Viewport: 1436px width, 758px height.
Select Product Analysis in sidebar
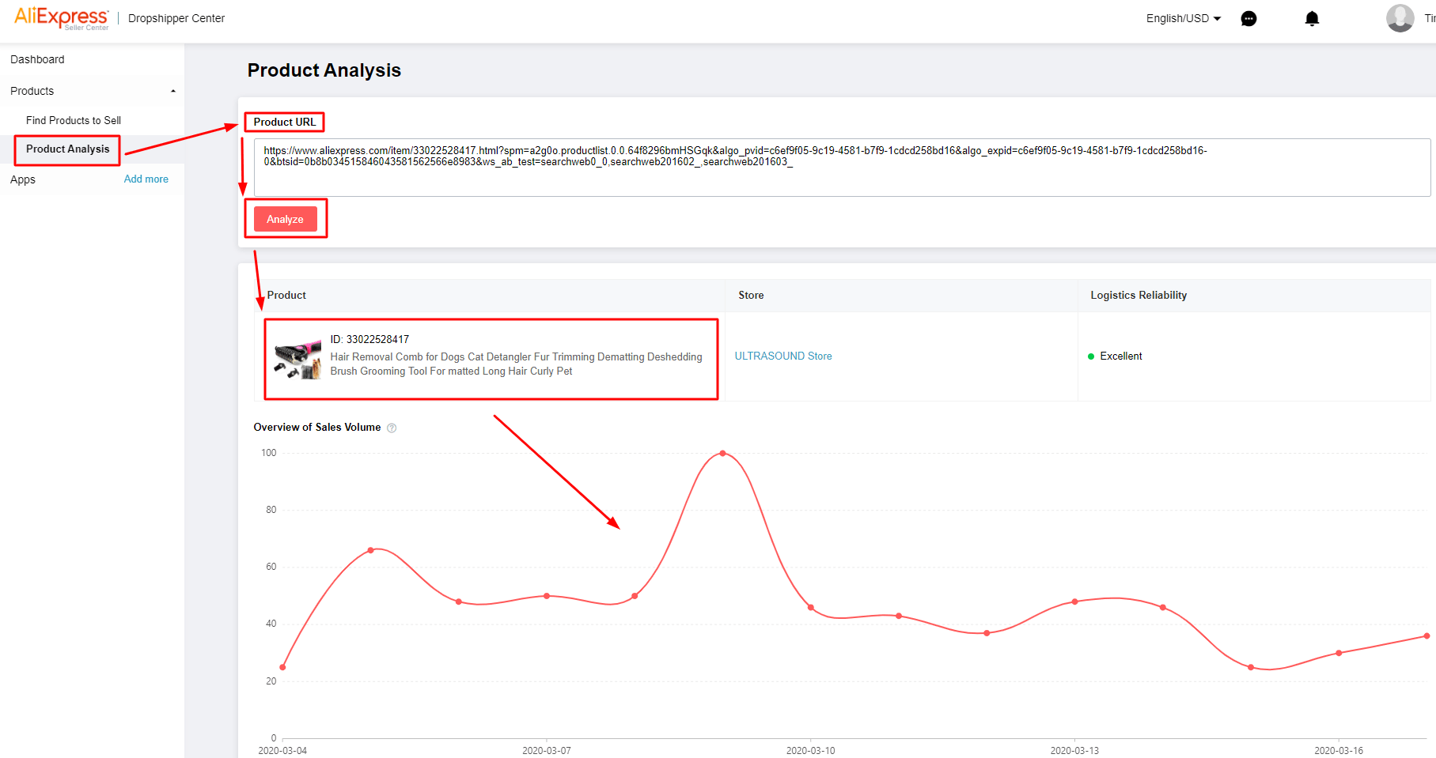[x=68, y=149]
